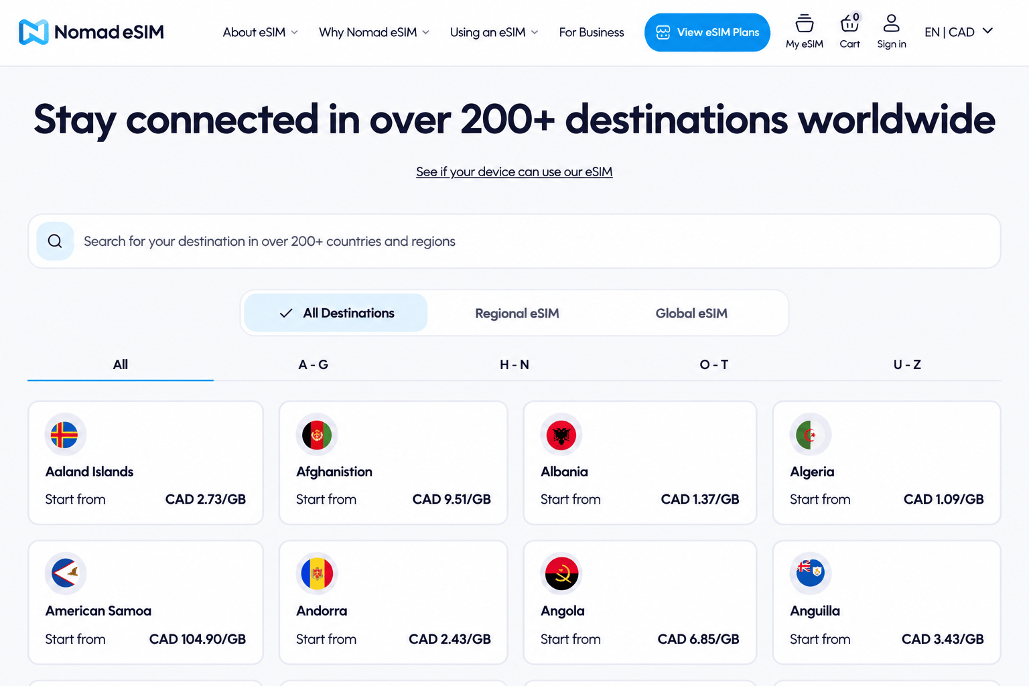Select the H - N tab

coord(514,364)
